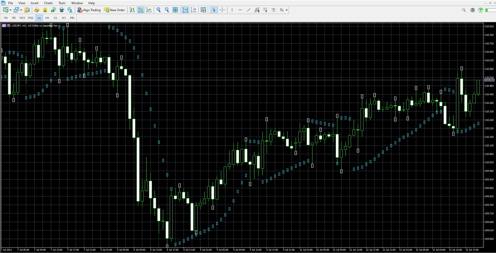Screen dimensions: 496x253
Task: Switch to M30 timeframe
Action: coord(31,18)
